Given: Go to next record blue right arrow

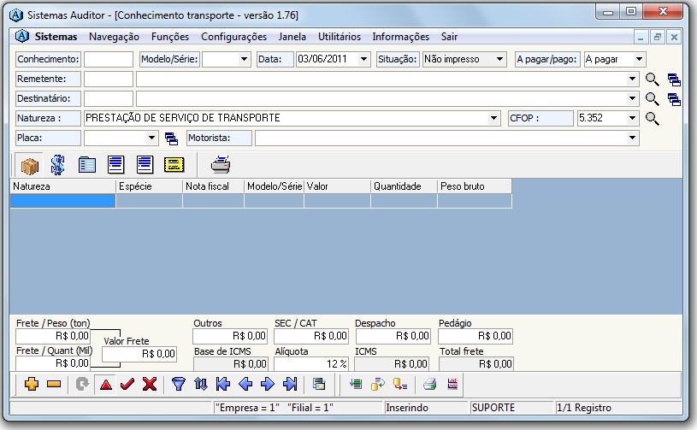Looking at the screenshot, I should pyautogui.click(x=268, y=384).
